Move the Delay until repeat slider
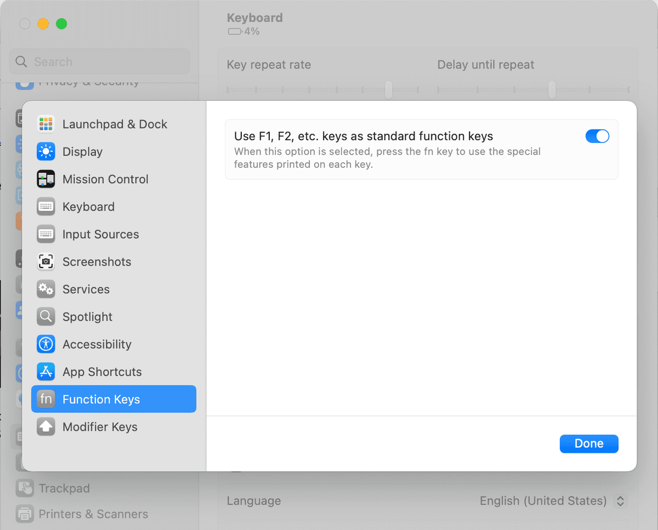 click(552, 89)
